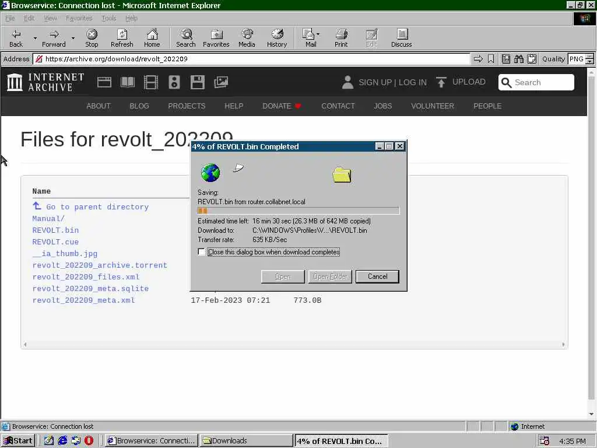
Task: Click Go to parent directory link
Action: coord(90,206)
